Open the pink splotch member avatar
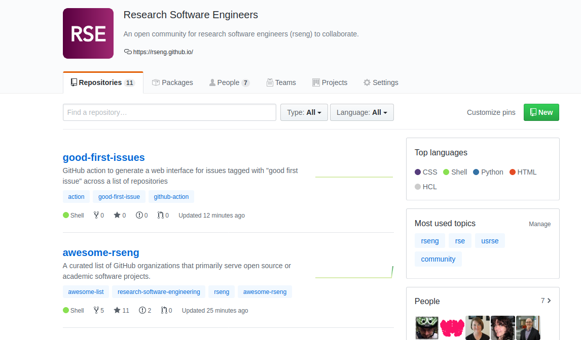This screenshot has width=581, height=340. 452,328
